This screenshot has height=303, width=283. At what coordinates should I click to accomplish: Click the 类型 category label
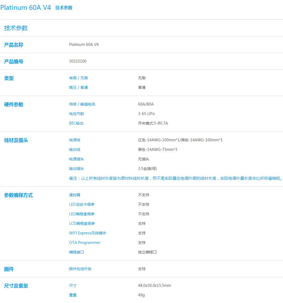coord(9,78)
